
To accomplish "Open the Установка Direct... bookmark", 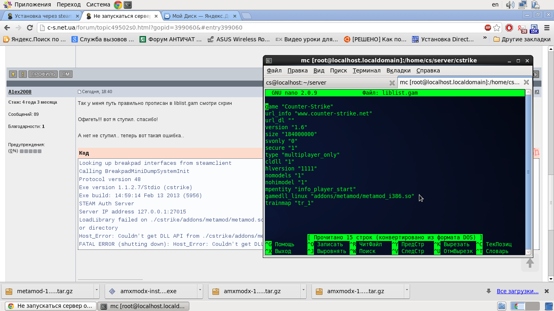I will point(443,39).
